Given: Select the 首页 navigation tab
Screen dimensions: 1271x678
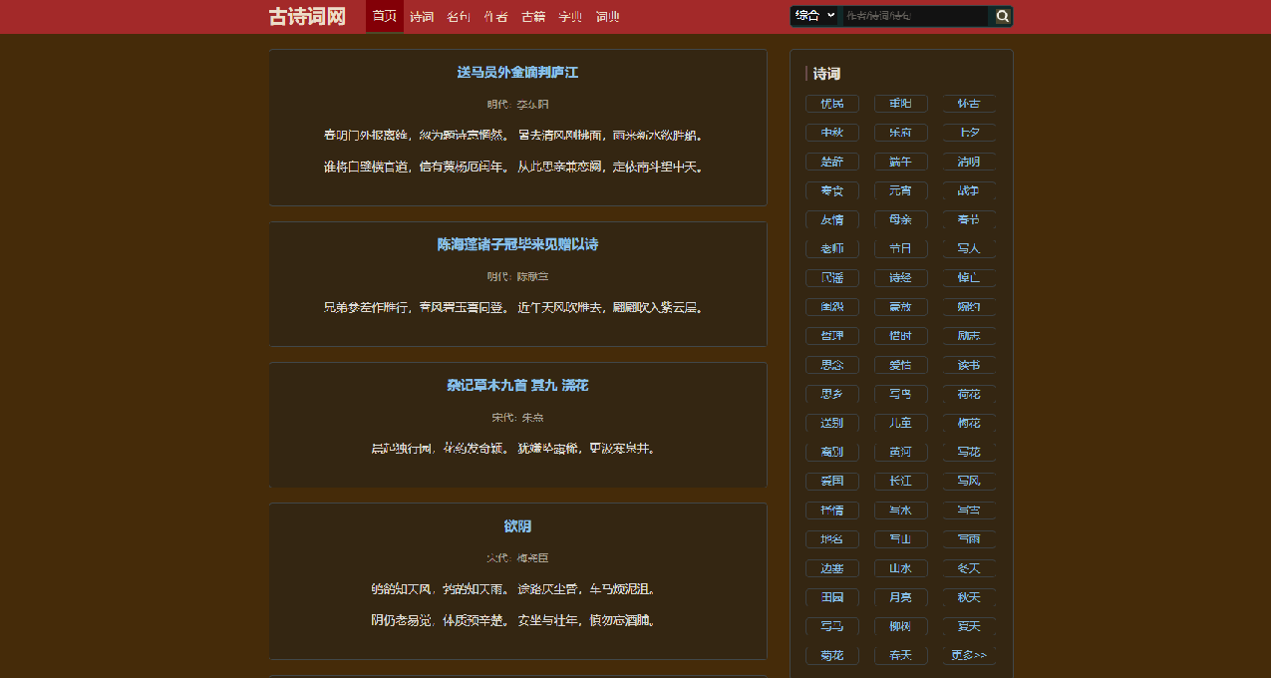Looking at the screenshot, I should pos(385,16).
